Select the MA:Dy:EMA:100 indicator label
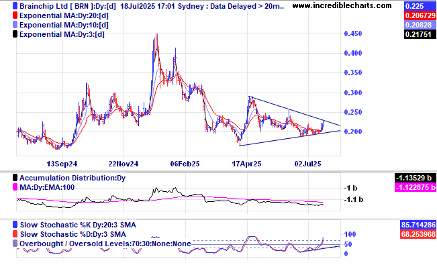This screenshot has height=265, width=437. pyautogui.click(x=47, y=187)
